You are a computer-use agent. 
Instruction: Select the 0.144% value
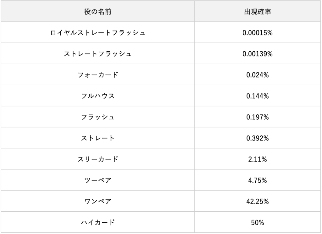258,96
